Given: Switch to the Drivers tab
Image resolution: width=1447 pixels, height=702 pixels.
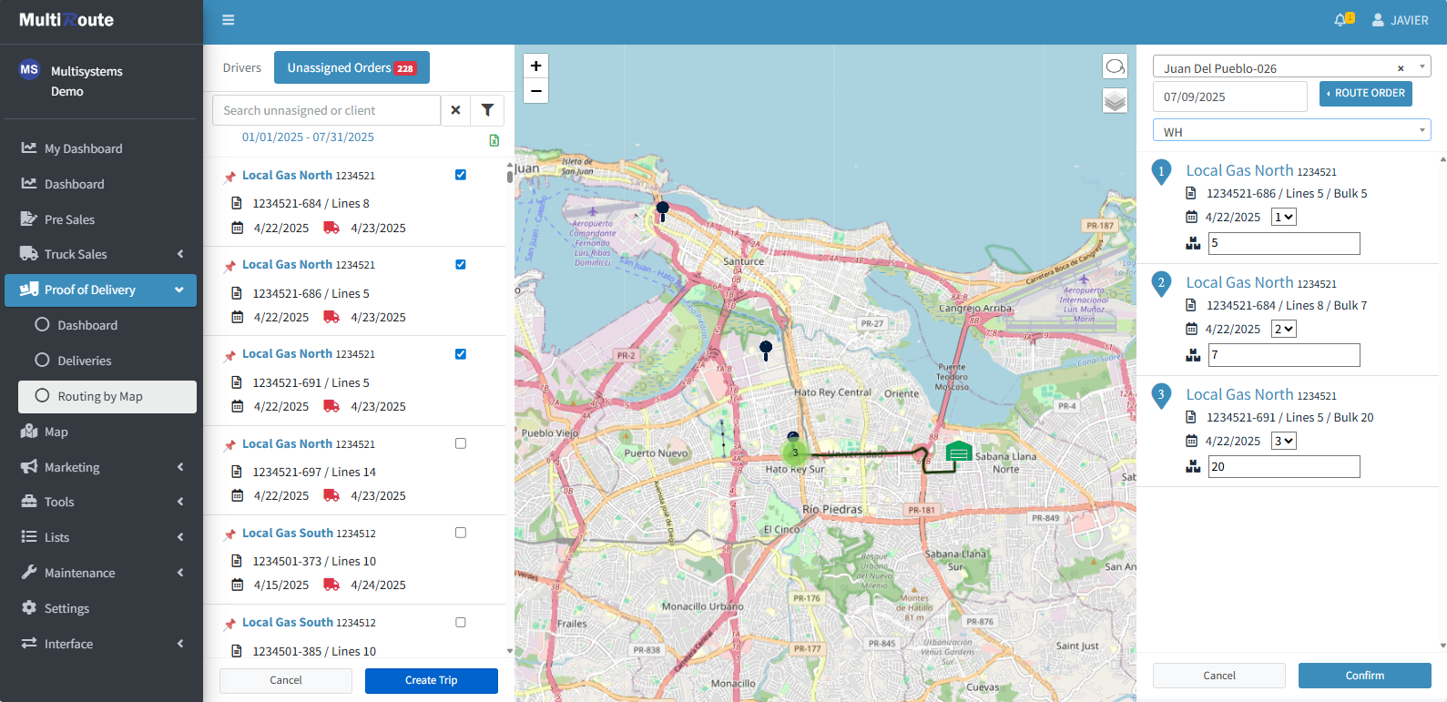Looking at the screenshot, I should click(x=242, y=67).
